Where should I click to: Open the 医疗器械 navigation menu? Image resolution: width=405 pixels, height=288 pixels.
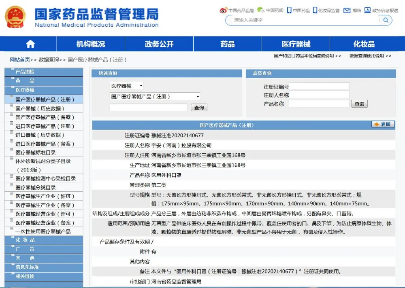pyautogui.click(x=296, y=44)
